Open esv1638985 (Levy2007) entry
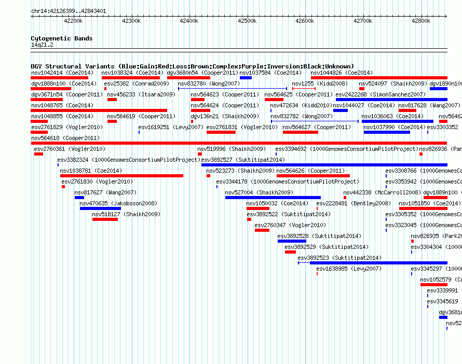Screen dimensions: 462x364 (x=349, y=269)
